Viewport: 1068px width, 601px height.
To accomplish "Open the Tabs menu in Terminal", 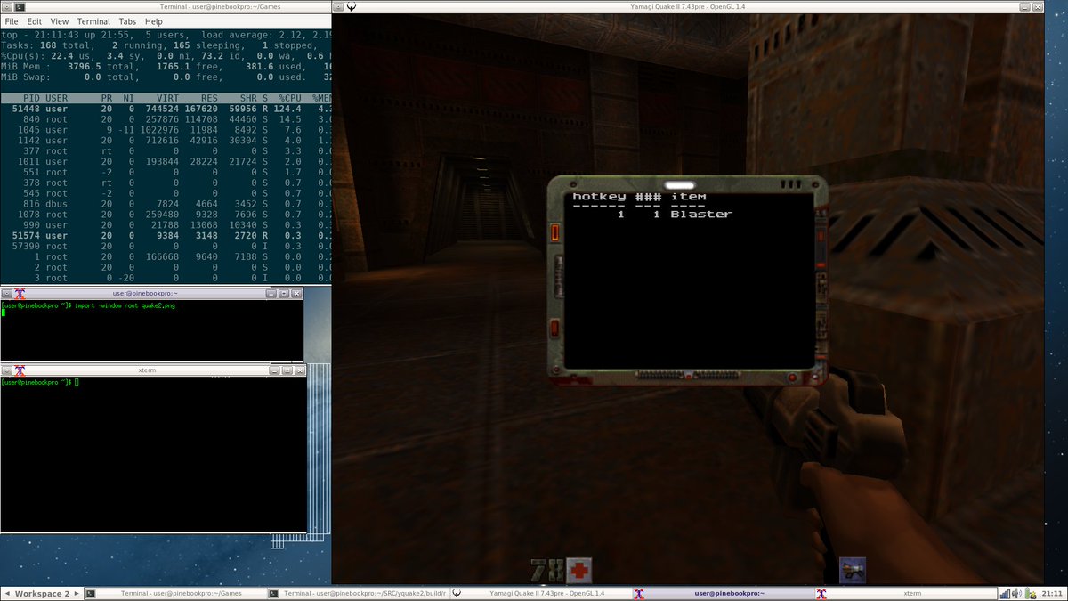I will (128, 21).
